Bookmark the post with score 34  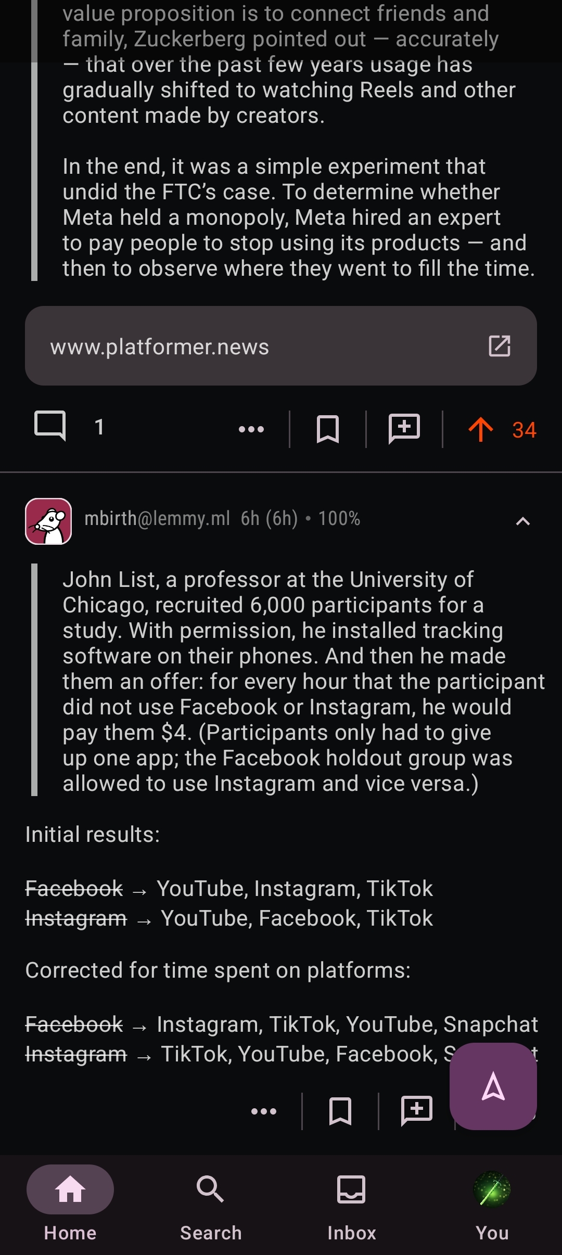pyautogui.click(x=328, y=429)
